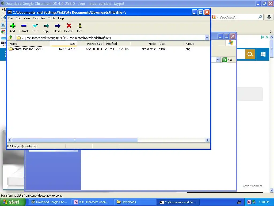Click the 1:10 PM clock in the tray
This screenshot has width=274, height=206.
264,202
